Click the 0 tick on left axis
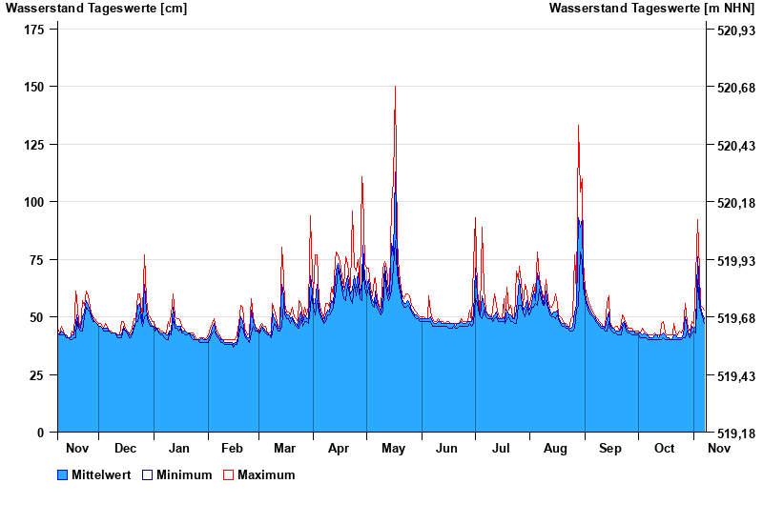 41,433
